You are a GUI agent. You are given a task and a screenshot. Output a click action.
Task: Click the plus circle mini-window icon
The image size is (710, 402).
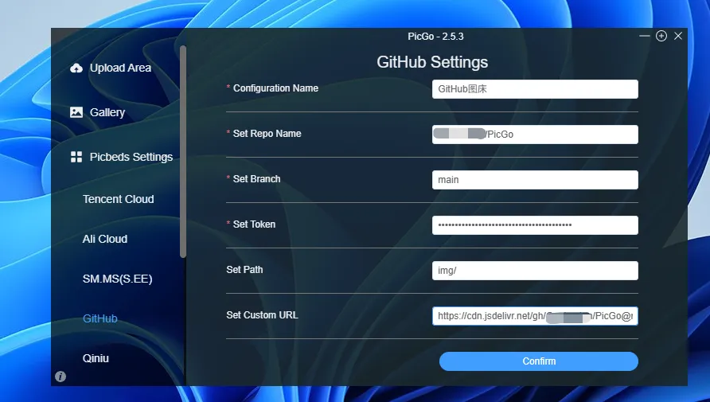pyautogui.click(x=661, y=36)
